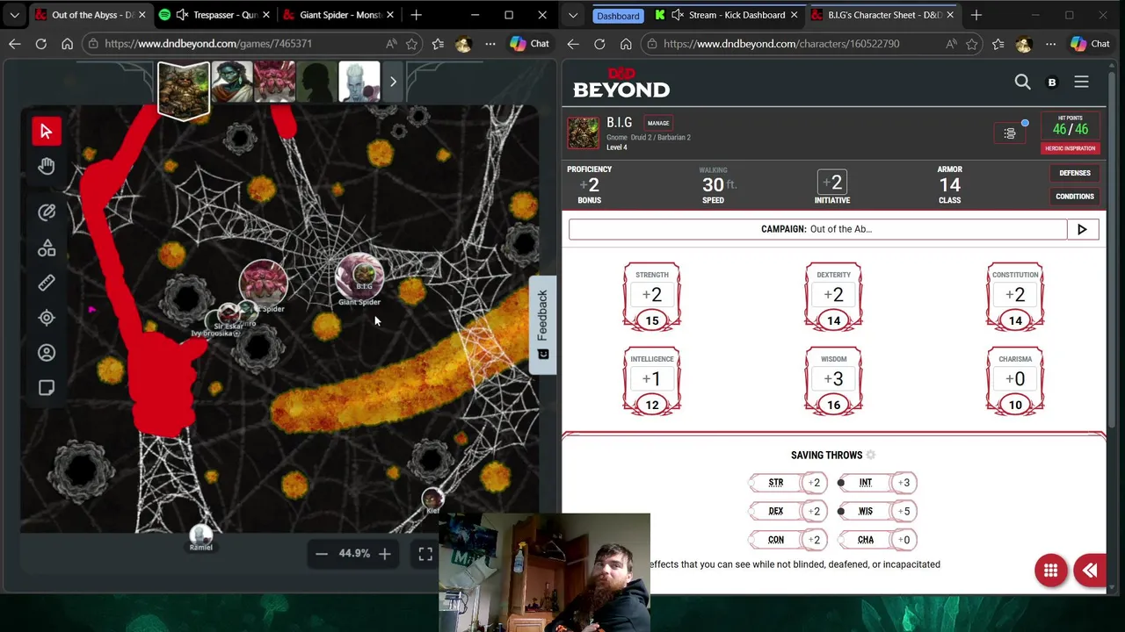Click home in the character sheet browser window
This screenshot has height=632, width=1125.
coord(626,44)
